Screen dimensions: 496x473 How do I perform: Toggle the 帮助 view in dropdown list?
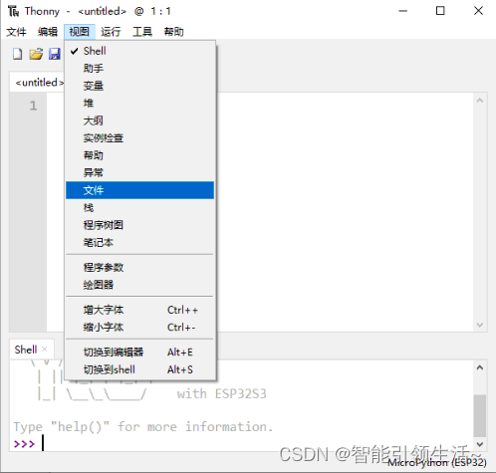pos(139,155)
